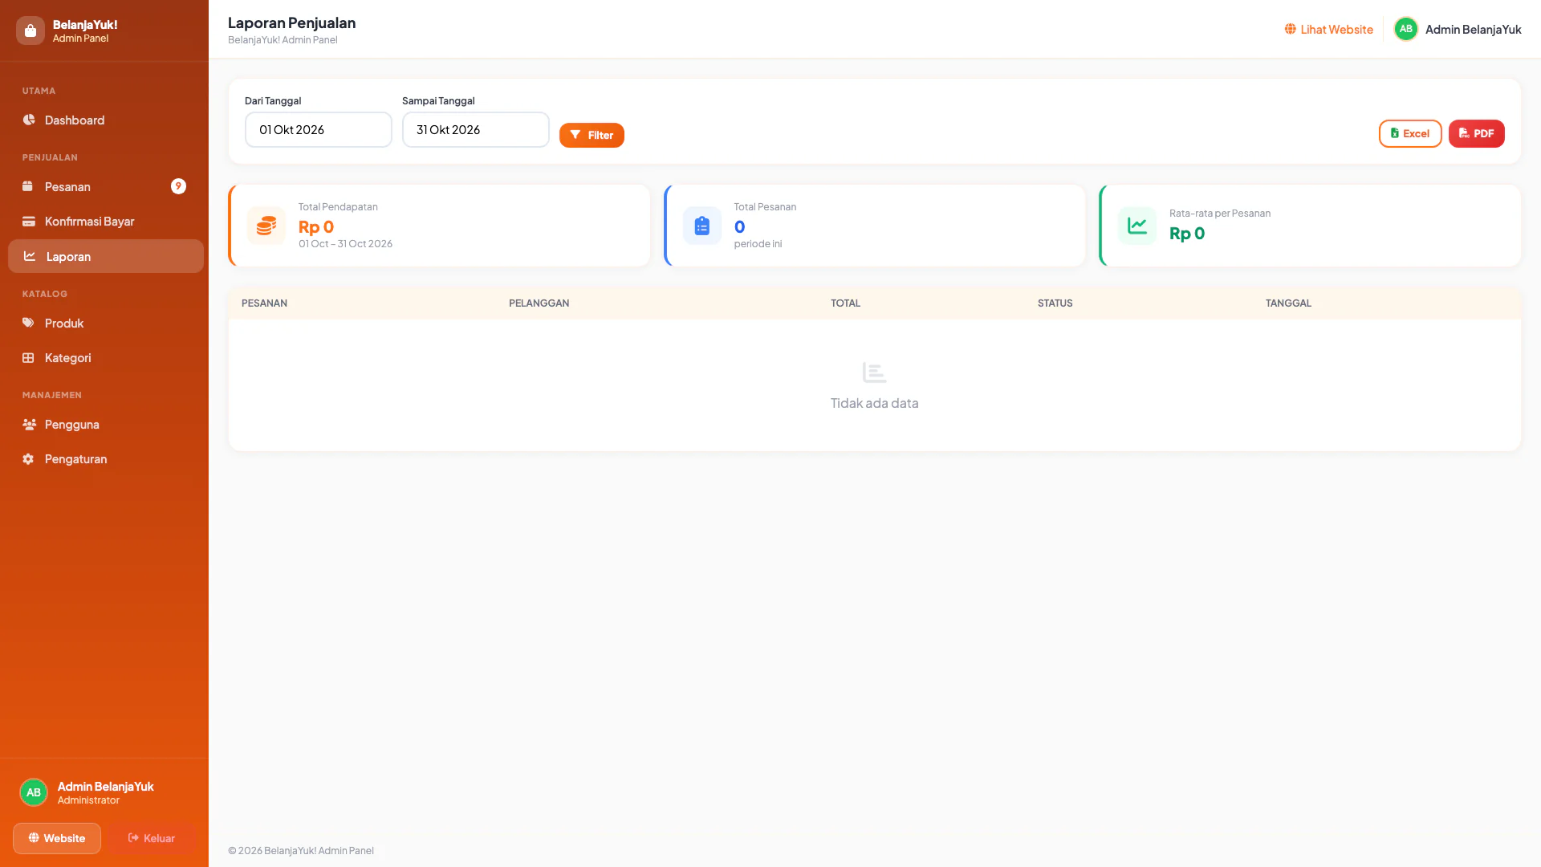Click the clipboard icon on Total Pesanan card
The width and height of the screenshot is (1541, 867).
pyautogui.click(x=702, y=226)
